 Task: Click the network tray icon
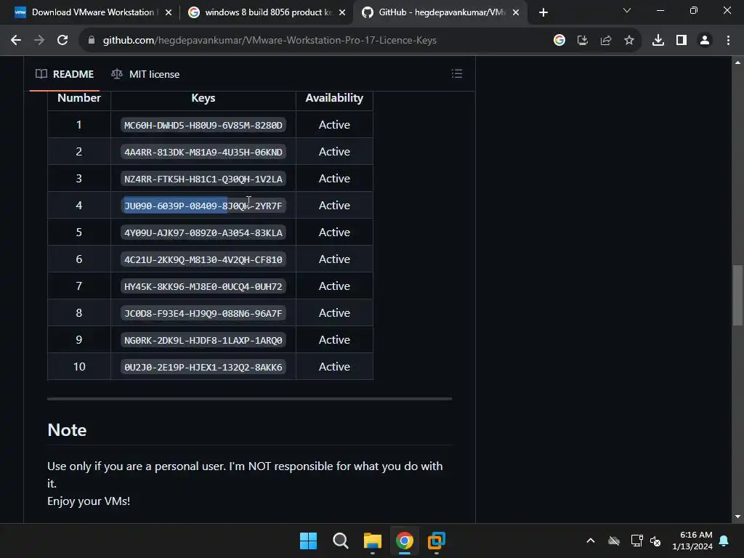click(636, 541)
